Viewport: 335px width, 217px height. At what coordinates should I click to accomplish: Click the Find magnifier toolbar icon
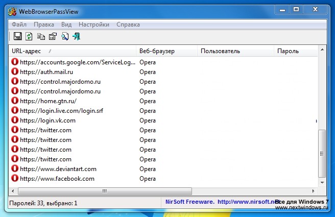[x=65, y=37]
